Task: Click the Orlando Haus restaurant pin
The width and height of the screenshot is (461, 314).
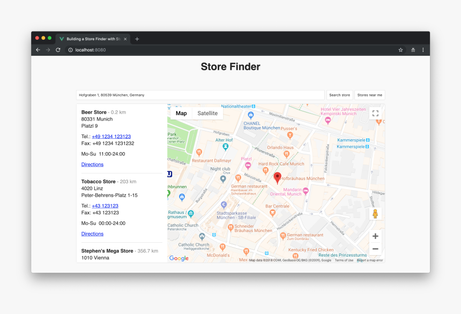Action: (286, 154)
